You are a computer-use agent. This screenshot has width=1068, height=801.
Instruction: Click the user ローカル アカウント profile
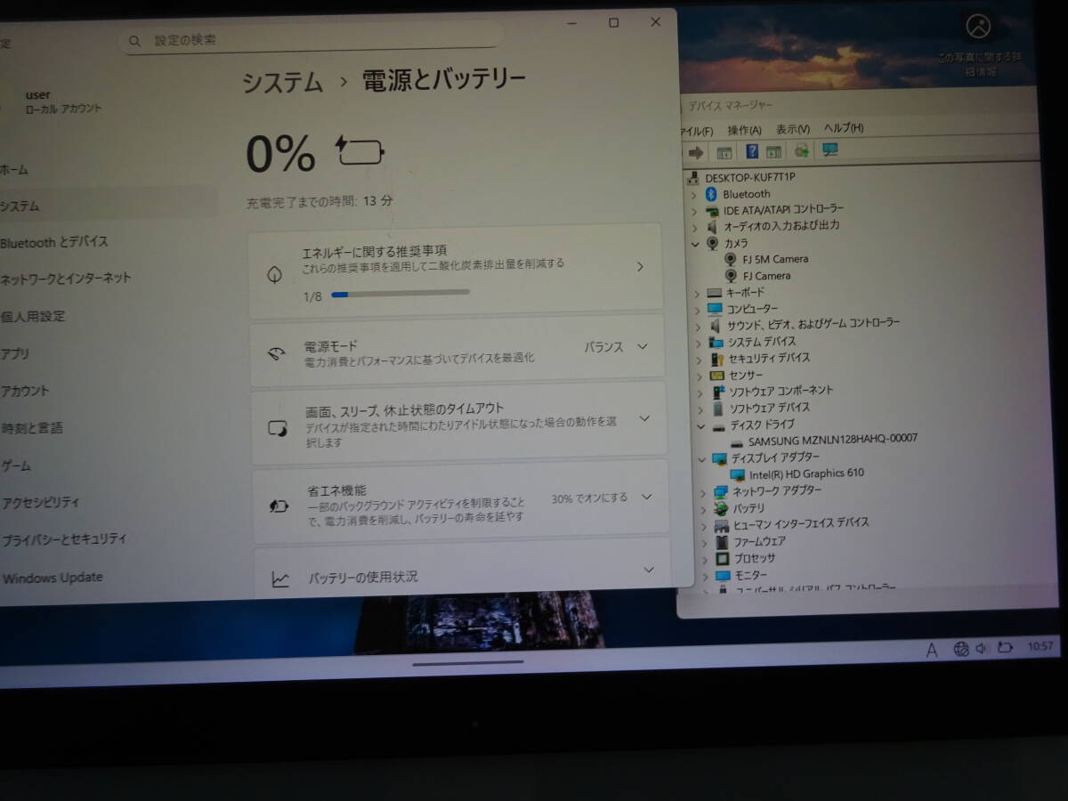(53, 101)
